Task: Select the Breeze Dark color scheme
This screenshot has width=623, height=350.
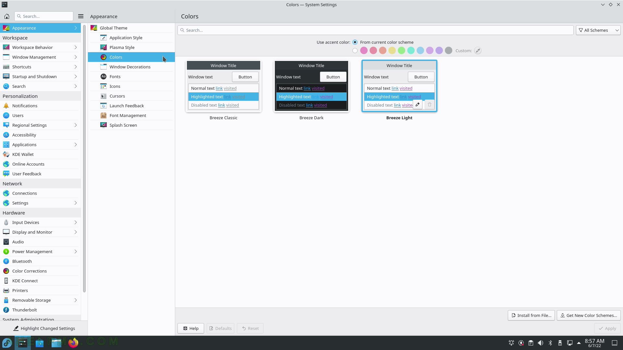Action: (311, 86)
